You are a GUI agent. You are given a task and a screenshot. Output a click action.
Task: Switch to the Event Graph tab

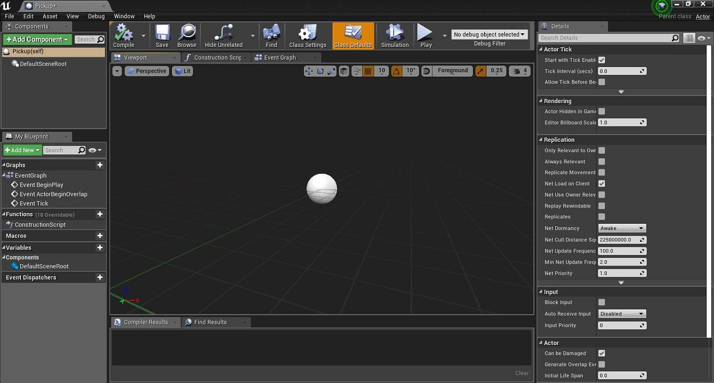tap(280, 57)
